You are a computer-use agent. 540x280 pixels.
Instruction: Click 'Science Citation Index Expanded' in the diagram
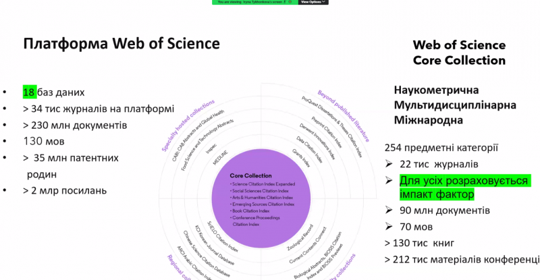(263, 184)
